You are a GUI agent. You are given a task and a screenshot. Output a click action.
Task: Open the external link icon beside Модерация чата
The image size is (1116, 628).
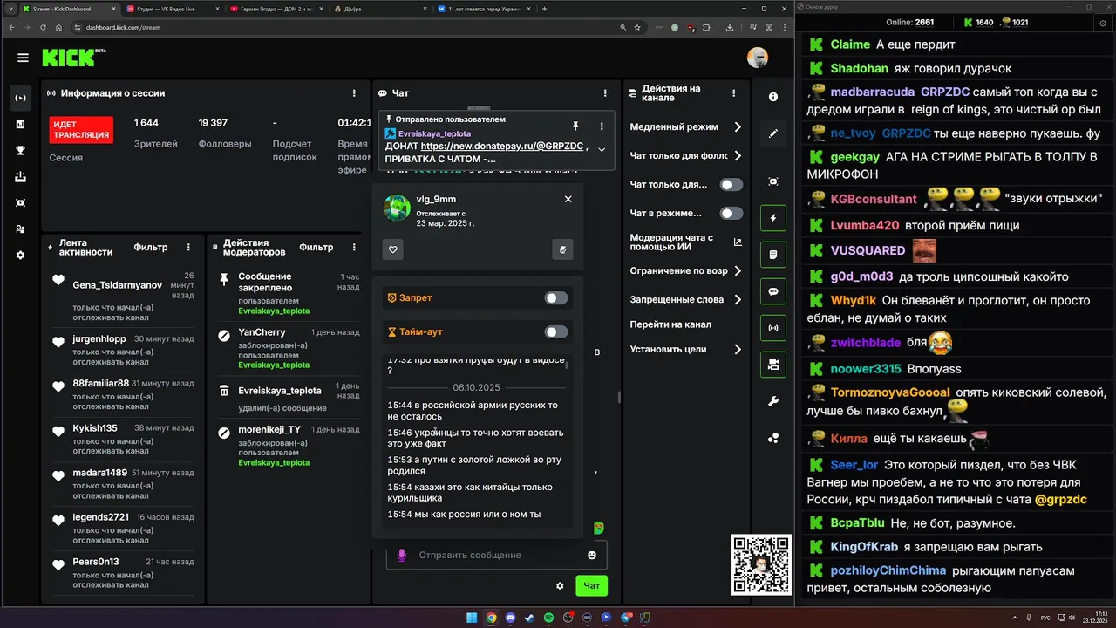tap(738, 242)
